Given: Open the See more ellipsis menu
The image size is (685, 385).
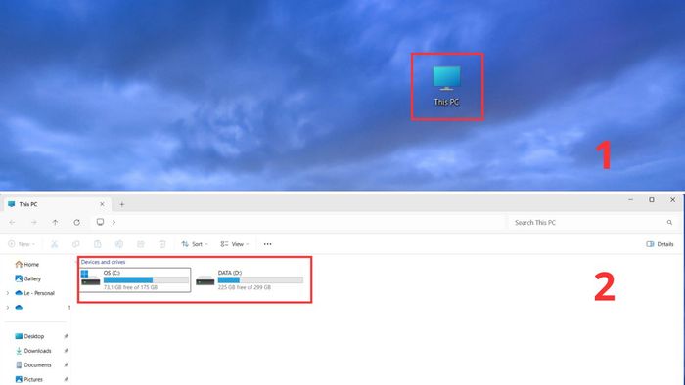Looking at the screenshot, I should [267, 244].
